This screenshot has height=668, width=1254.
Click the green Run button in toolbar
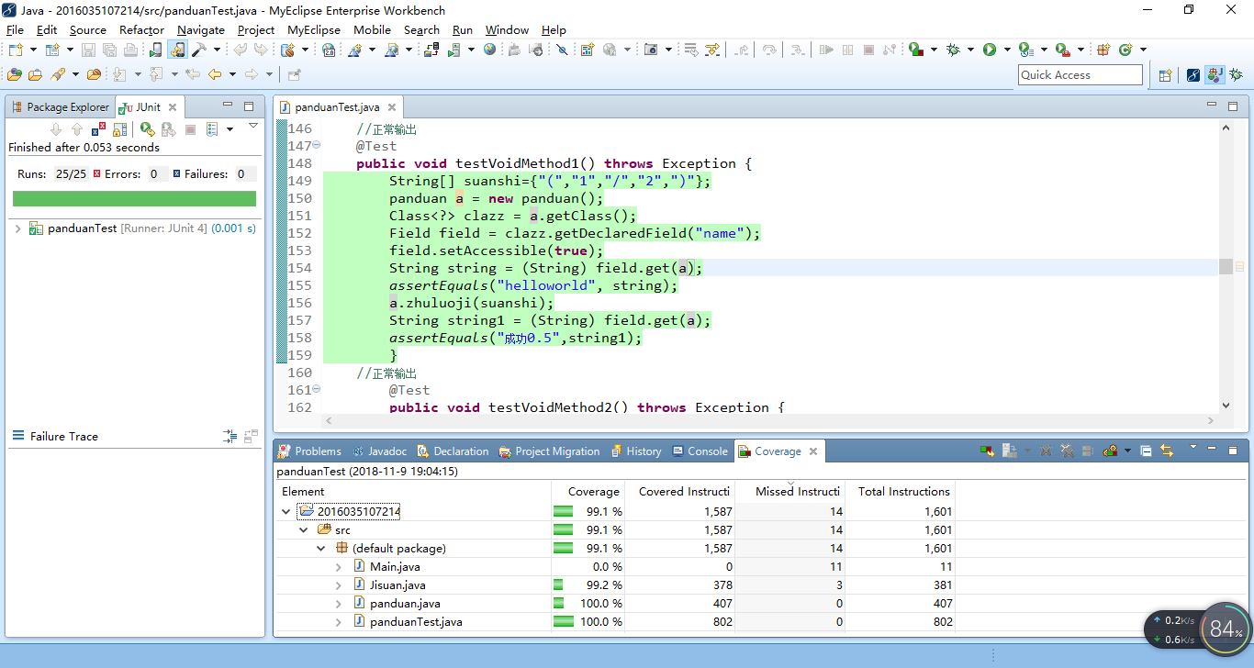coord(990,50)
